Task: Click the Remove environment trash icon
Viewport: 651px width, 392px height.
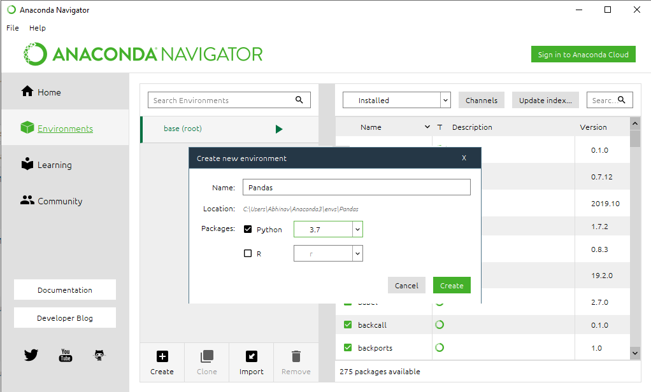Action: click(x=296, y=356)
